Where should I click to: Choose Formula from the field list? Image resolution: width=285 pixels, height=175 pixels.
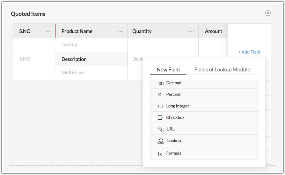tap(174, 153)
